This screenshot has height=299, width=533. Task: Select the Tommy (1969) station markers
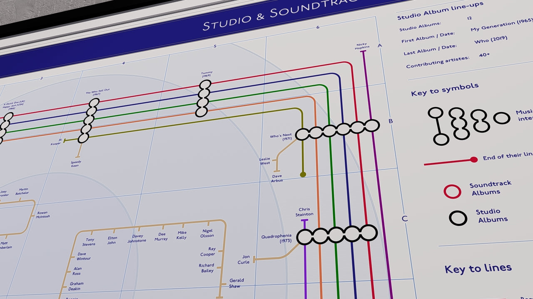coord(203,98)
